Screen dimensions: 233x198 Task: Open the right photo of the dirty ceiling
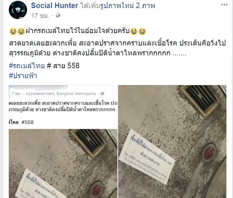coord(172,142)
